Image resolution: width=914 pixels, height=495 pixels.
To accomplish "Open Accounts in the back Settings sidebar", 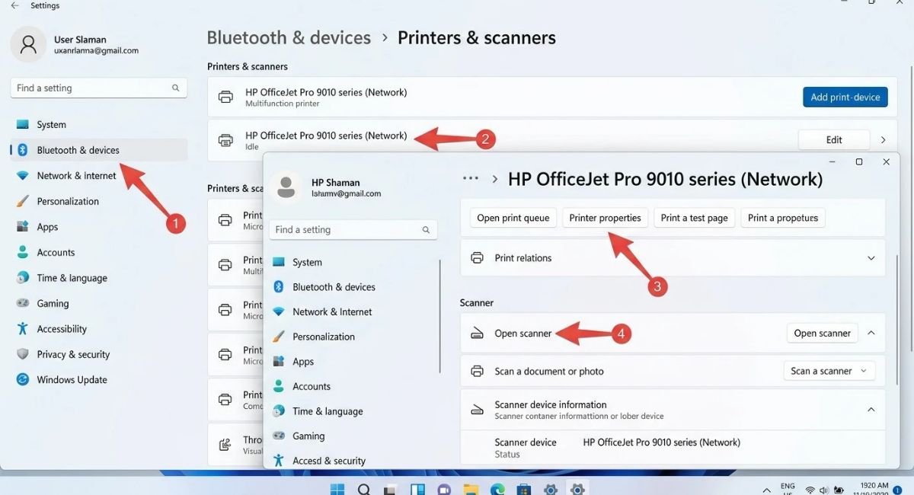I will (x=56, y=253).
